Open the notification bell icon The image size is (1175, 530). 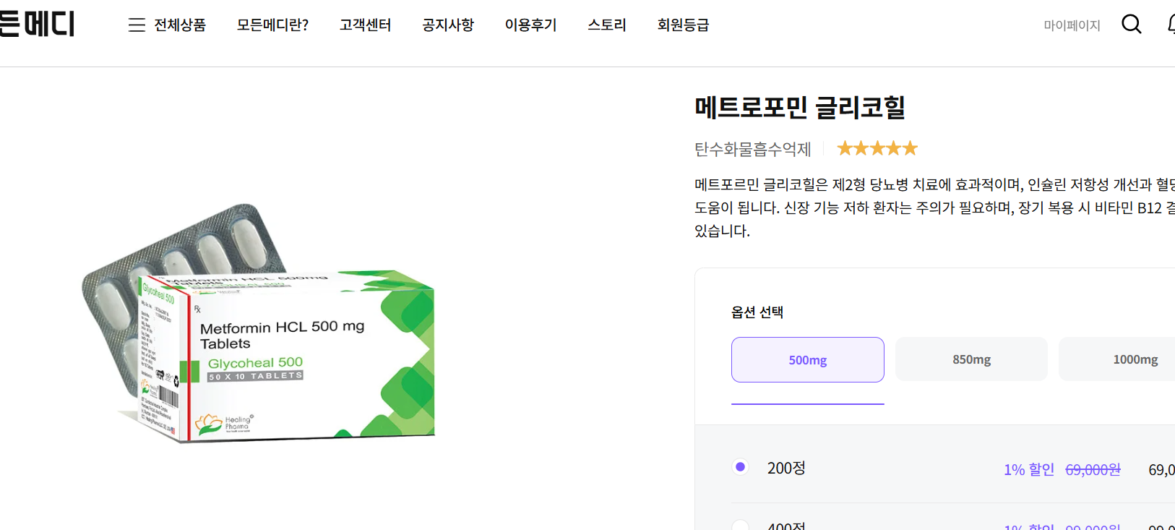(1171, 25)
